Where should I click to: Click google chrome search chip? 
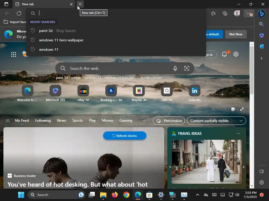[151, 78]
